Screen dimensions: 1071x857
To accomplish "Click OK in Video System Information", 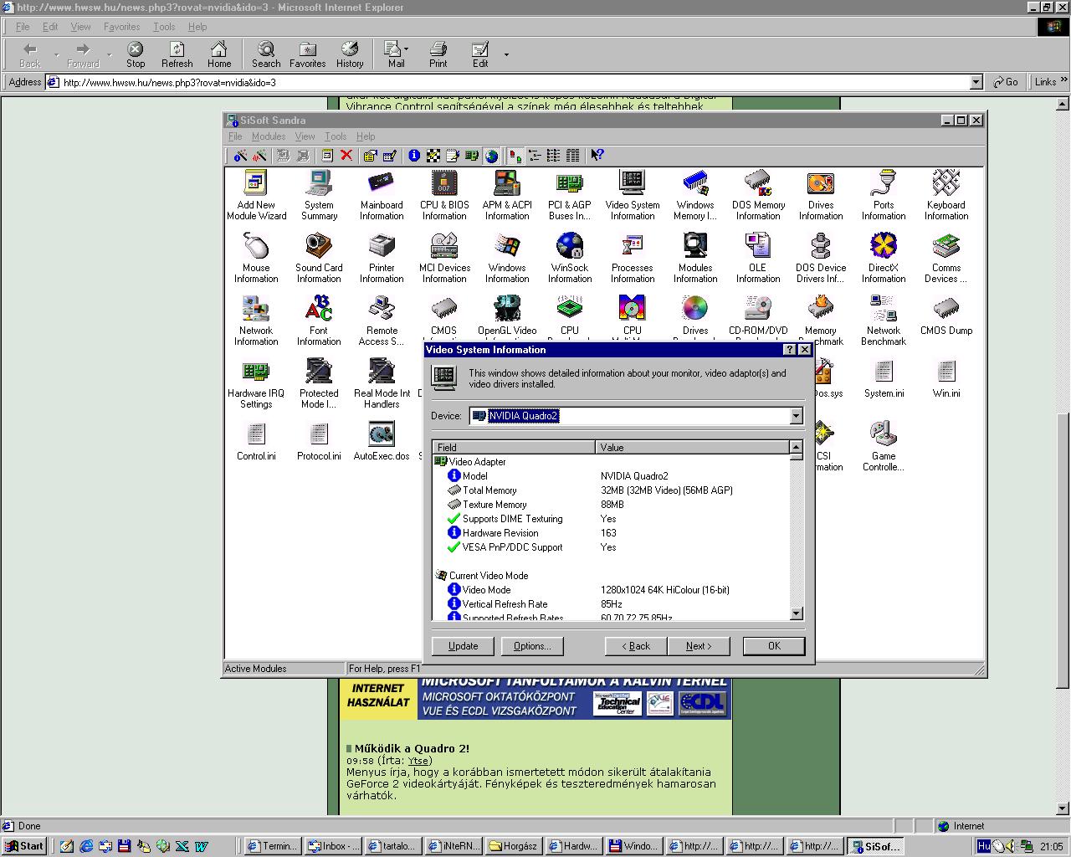I will pos(774,646).
